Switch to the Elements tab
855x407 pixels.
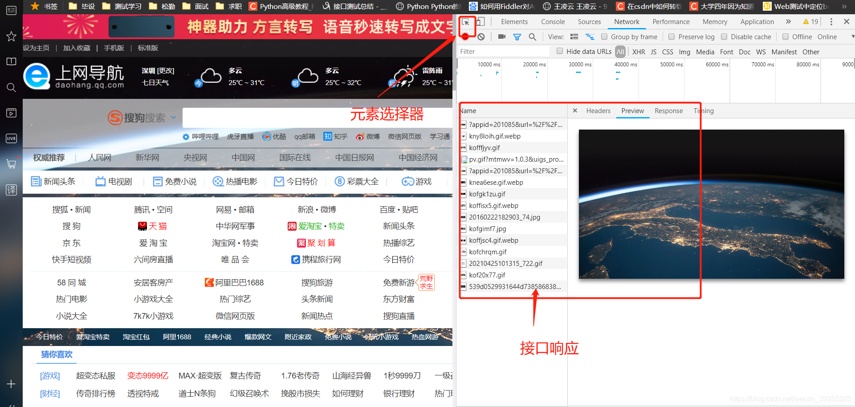coord(514,22)
